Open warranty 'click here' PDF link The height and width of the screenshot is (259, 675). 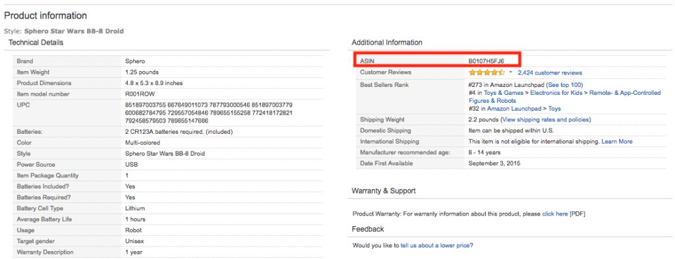tap(555, 214)
